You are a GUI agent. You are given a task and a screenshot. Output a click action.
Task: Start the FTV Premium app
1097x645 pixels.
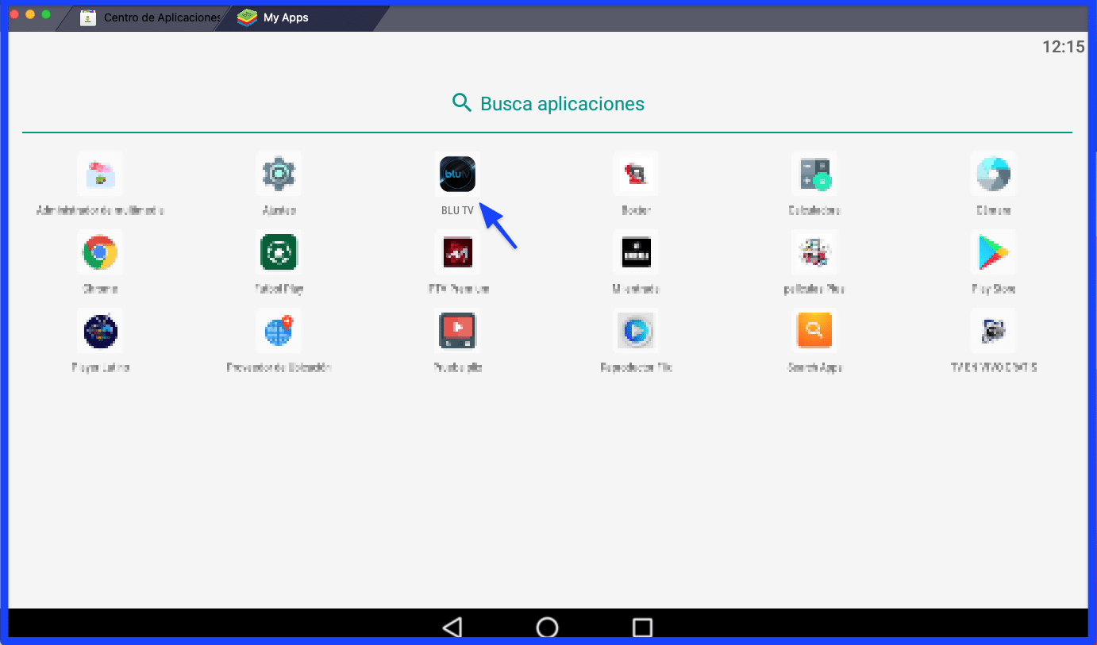pyautogui.click(x=457, y=251)
